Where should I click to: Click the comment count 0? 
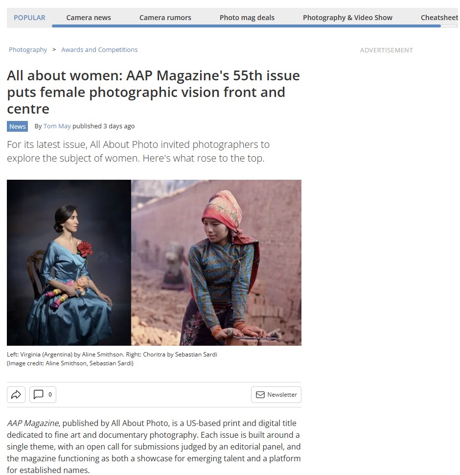tap(50, 395)
